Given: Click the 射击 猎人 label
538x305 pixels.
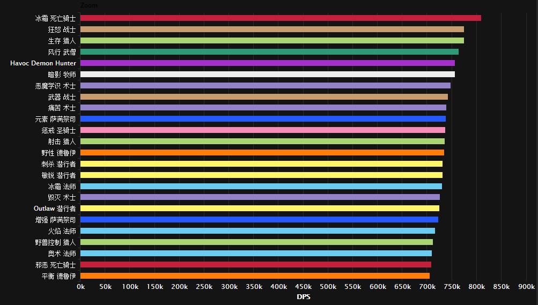Looking at the screenshot, I should (x=62, y=142).
